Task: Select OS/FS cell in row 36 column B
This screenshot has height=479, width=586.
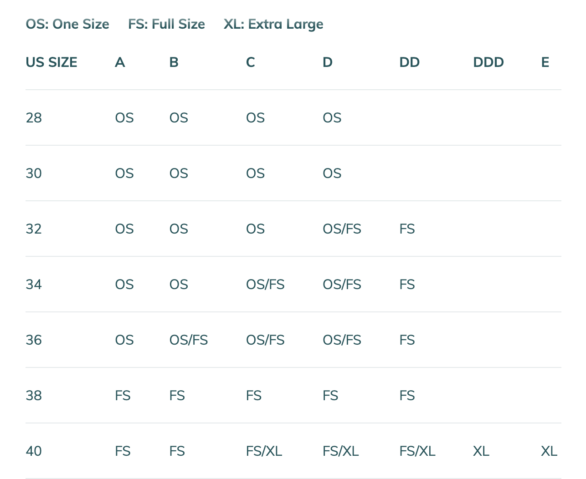Action: point(189,340)
